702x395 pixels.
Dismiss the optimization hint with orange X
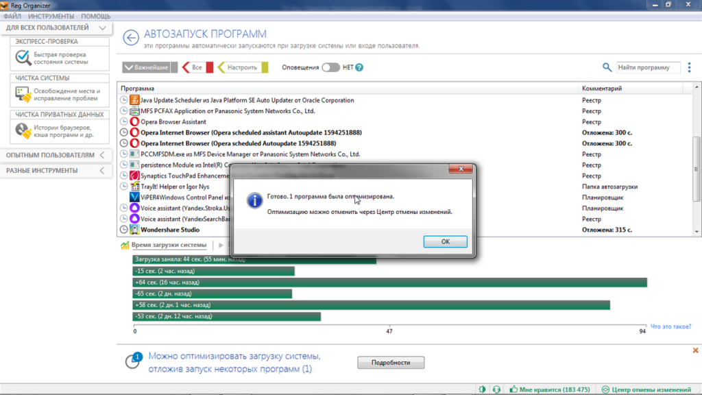[x=695, y=350]
